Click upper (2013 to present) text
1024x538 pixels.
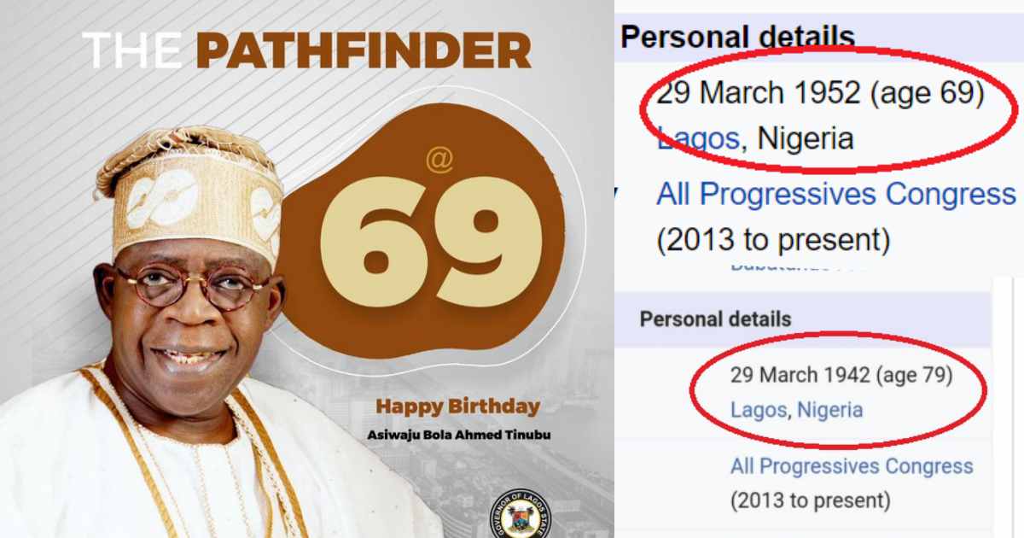pyautogui.click(x=773, y=240)
